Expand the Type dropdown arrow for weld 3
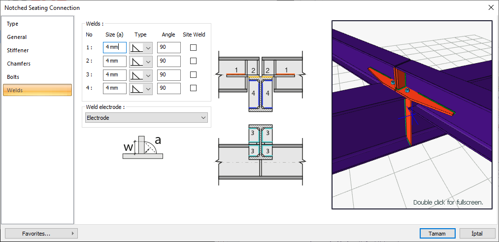This screenshot has height=242, width=499. 148,75
